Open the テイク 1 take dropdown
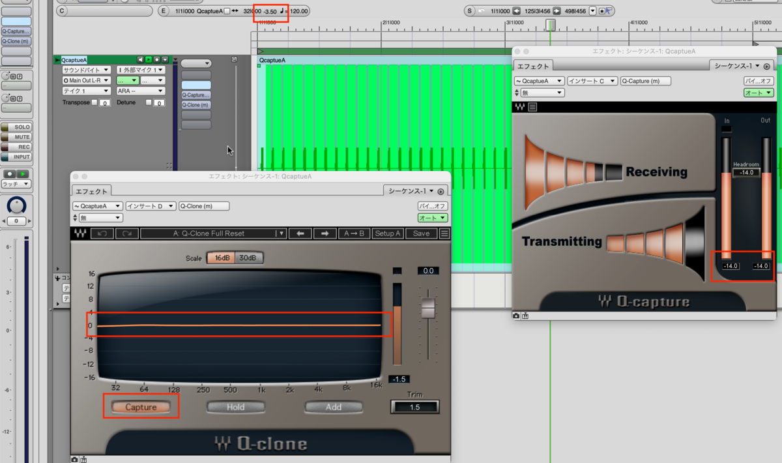Image resolution: width=782 pixels, height=463 pixels. coord(86,91)
